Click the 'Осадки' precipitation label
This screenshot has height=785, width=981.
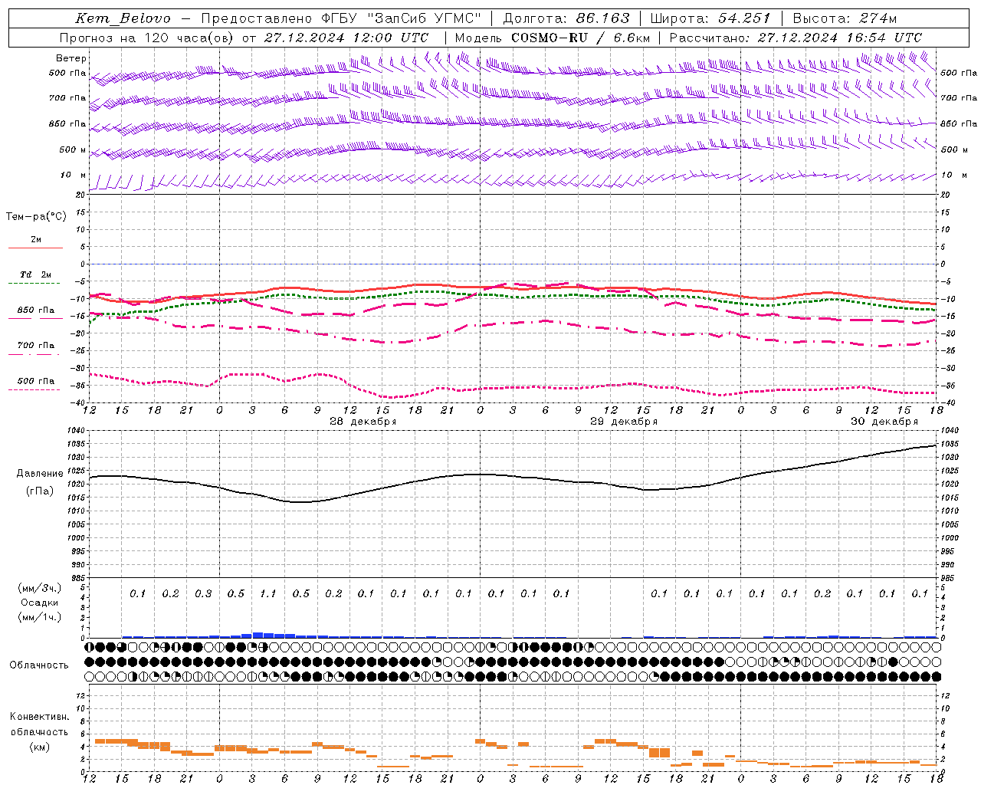click(39, 603)
